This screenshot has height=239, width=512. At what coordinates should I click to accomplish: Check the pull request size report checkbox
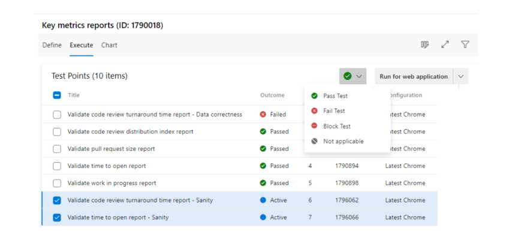(57, 149)
